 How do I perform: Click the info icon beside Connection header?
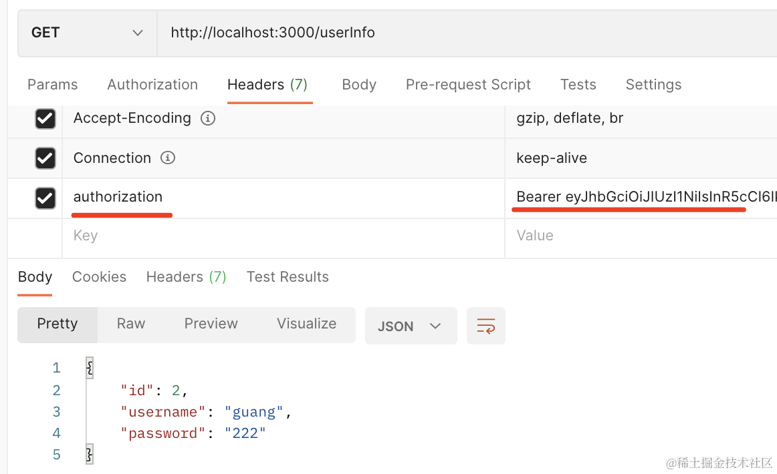click(x=169, y=158)
